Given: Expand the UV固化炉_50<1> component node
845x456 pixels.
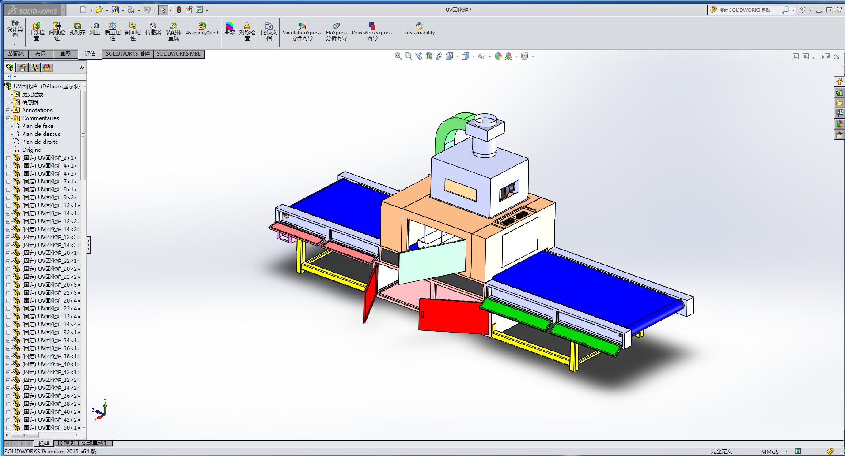Looking at the screenshot, I should [x=8, y=428].
